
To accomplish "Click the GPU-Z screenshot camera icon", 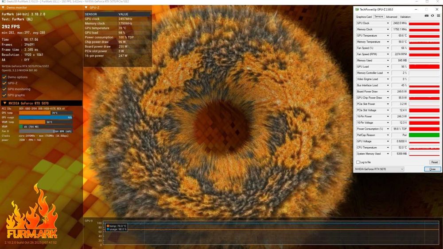I will [x=427, y=16].
